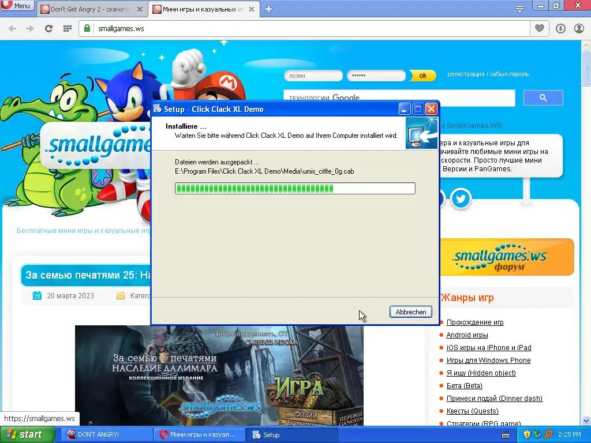Click the Setup title bar installer icon
The width and height of the screenshot is (591, 443).
pyautogui.click(x=158, y=109)
